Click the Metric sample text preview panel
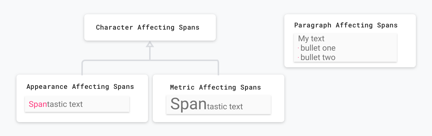This screenshot has width=432, height=136. pos(218,105)
